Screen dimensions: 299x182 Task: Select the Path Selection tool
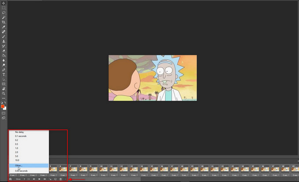click(4, 79)
